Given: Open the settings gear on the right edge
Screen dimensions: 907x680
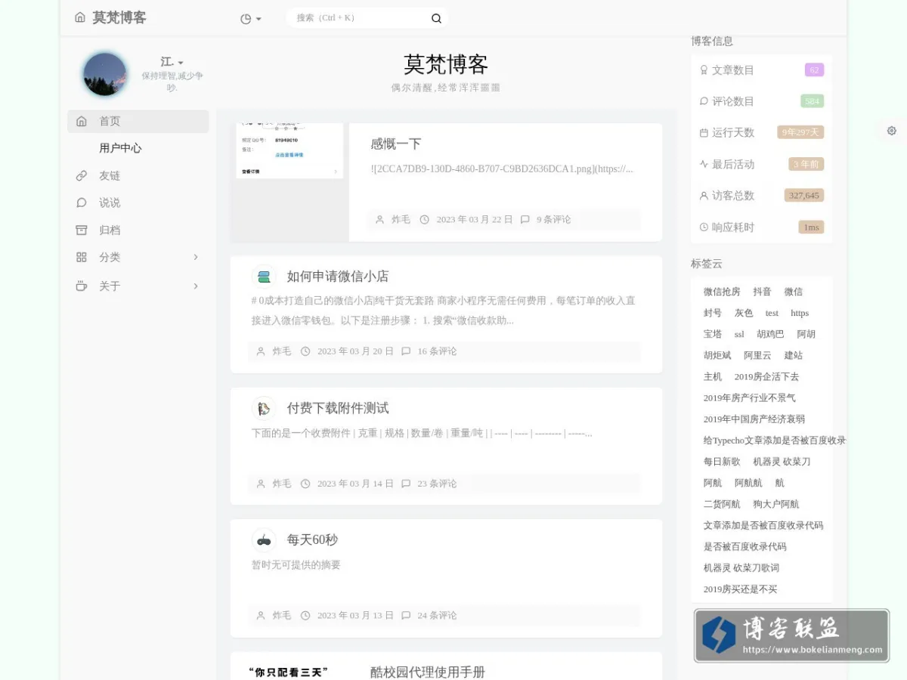Looking at the screenshot, I should click(x=892, y=131).
